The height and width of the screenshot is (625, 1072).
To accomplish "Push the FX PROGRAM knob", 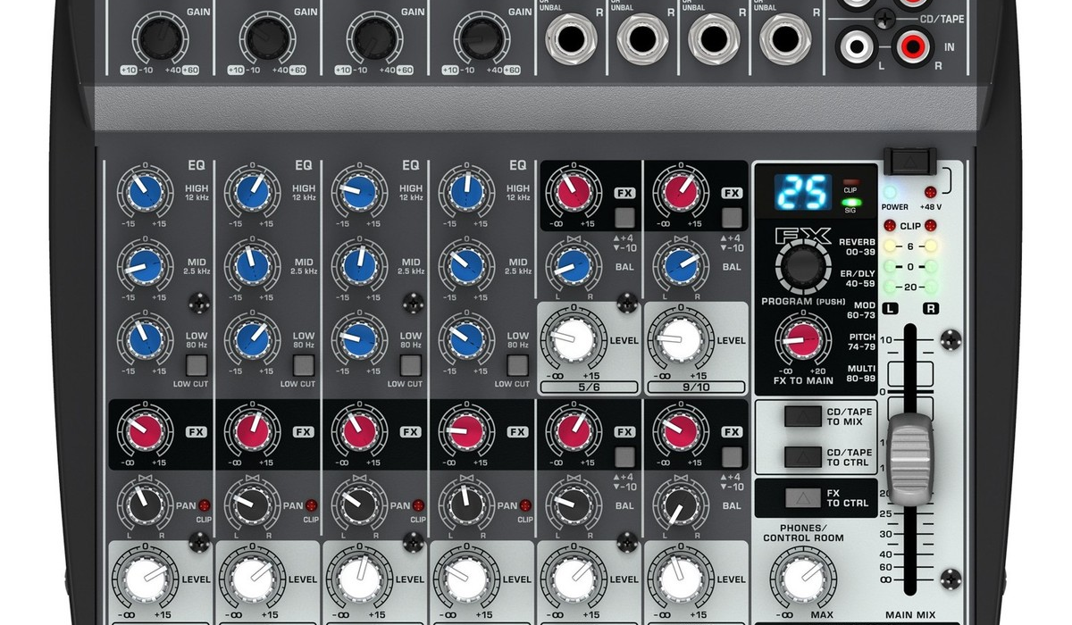I will tap(802, 266).
